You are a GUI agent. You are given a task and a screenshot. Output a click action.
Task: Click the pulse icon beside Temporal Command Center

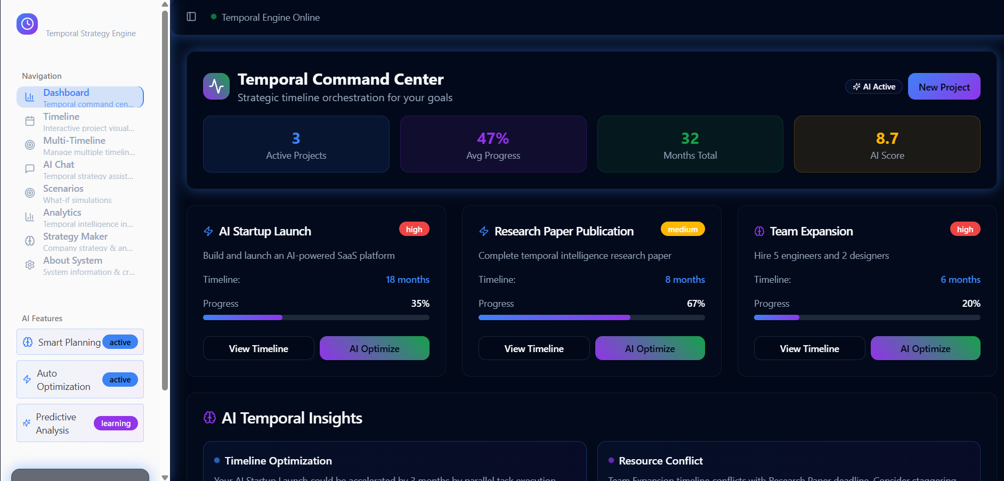216,86
